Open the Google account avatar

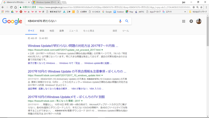(199, 21)
